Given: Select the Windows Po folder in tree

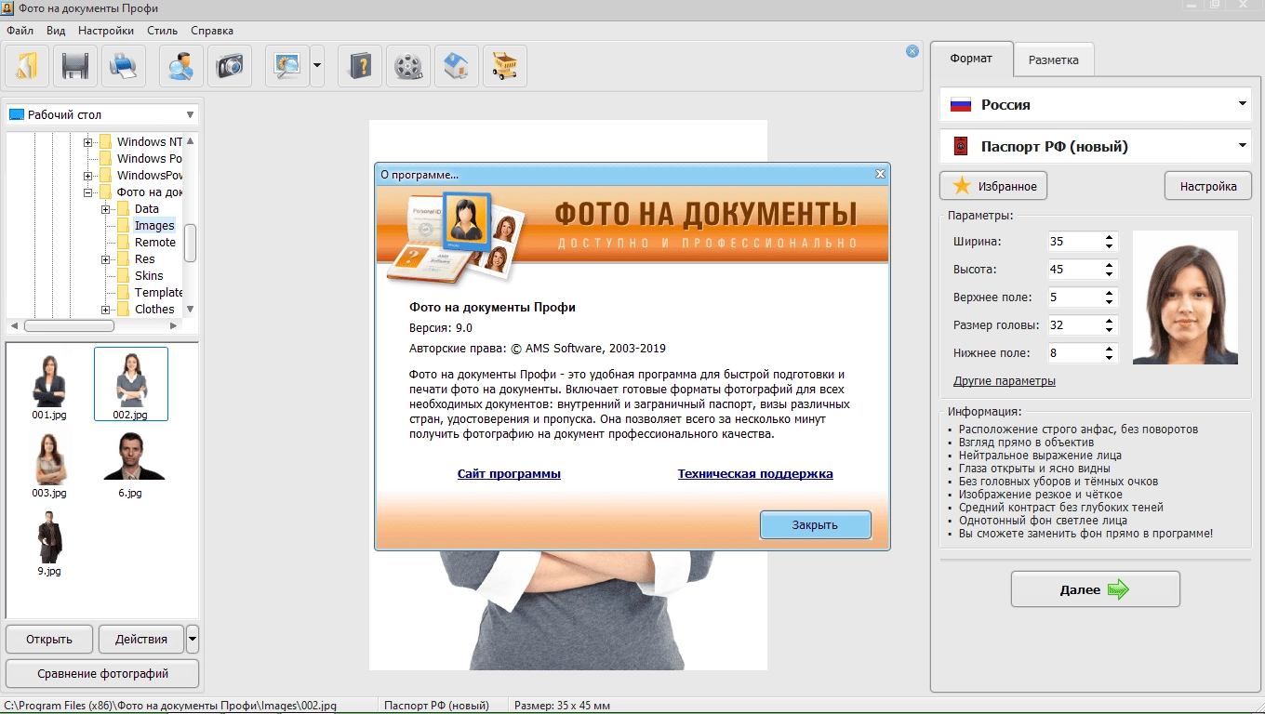Looking at the screenshot, I should coord(149,159).
